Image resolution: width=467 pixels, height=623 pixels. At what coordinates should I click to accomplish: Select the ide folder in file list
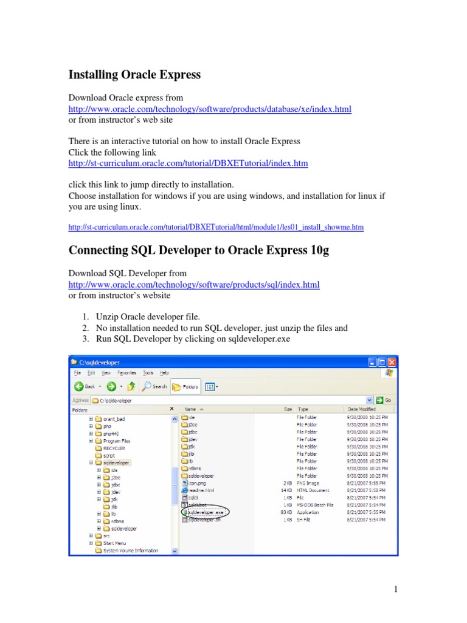click(189, 417)
